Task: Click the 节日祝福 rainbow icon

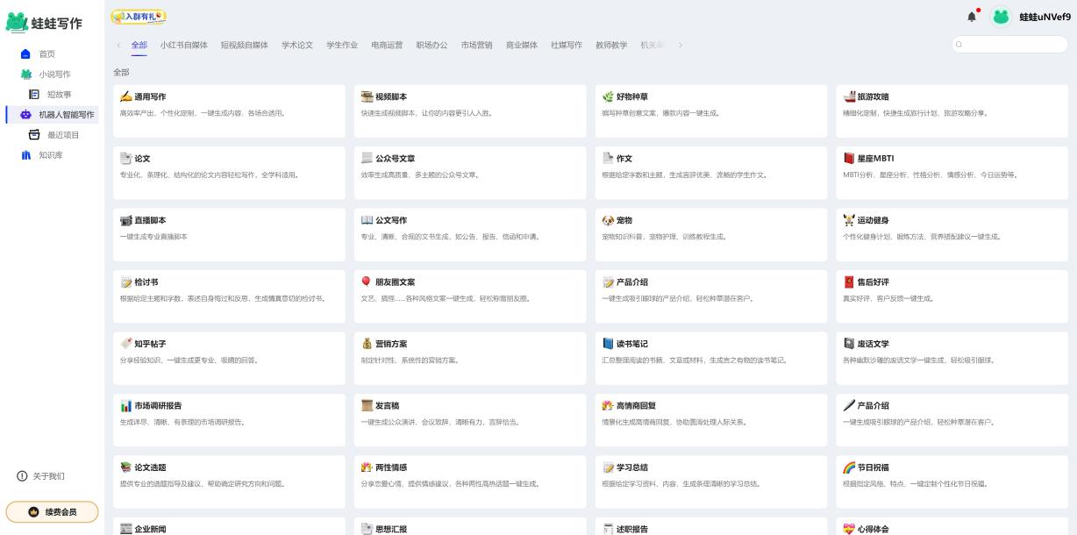Action: [x=849, y=467]
